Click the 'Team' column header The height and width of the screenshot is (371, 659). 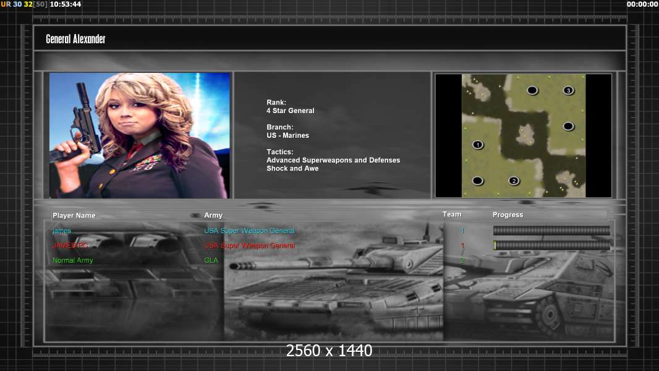[x=452, y=215]
